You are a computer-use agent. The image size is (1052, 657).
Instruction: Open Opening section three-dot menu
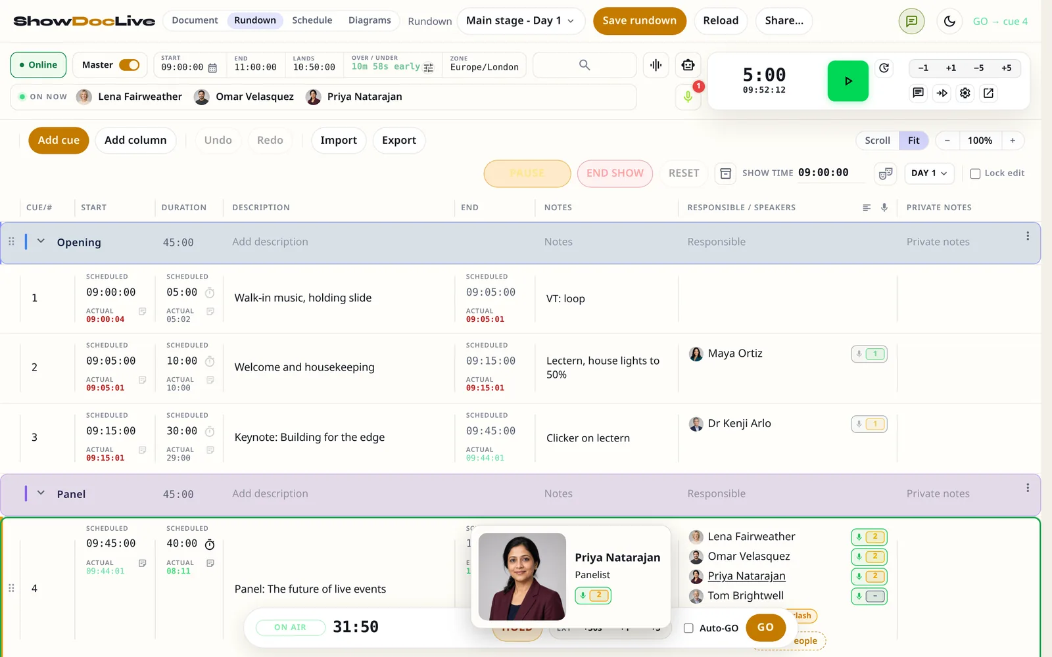point(1028,236)
